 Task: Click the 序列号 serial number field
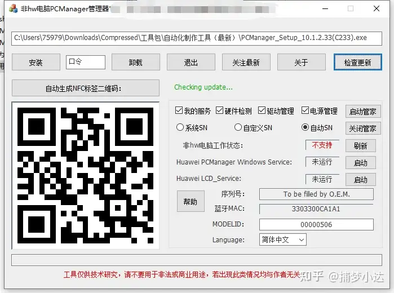click(x=316, y=194)
